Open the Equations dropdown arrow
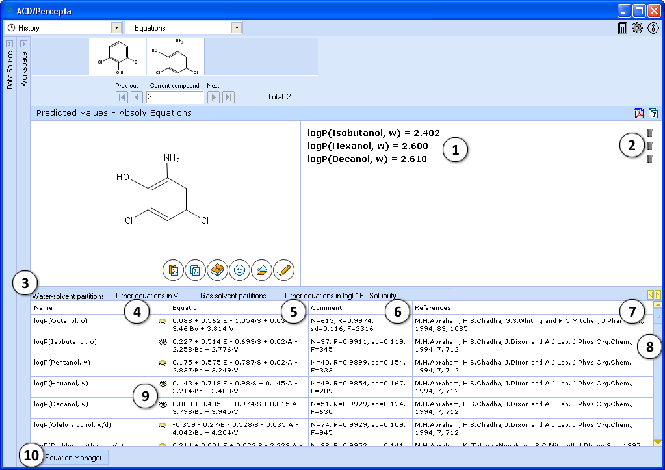This screenshot has height=470, width=665. click(237, 27)
